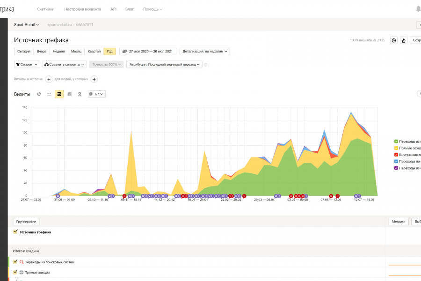
Task: Click the lone annotation marker near 31.08 — 06.09
Action: point(58,196)
